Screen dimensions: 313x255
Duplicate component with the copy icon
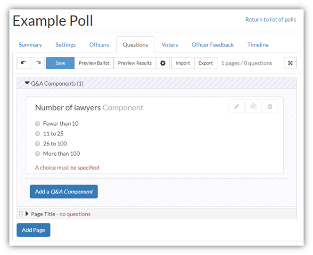tap(253, 106)
